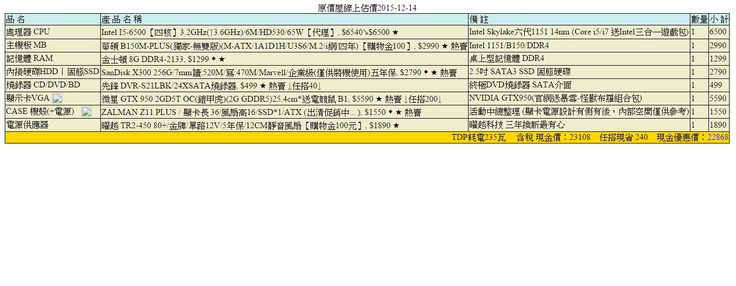Click the subtotal 499

(x=716, y=85)
